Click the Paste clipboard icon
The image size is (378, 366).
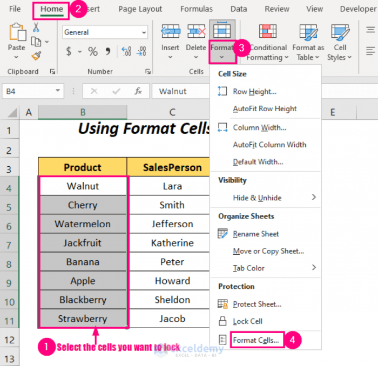click(18, 31)
